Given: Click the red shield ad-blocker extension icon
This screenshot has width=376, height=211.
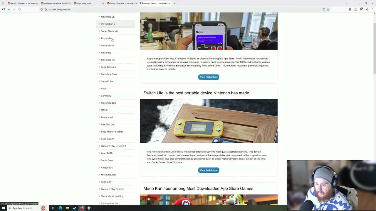Looking at the screenshot, I should 361,9.
